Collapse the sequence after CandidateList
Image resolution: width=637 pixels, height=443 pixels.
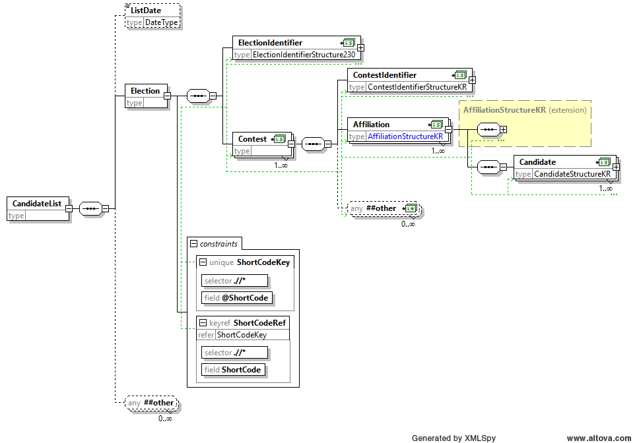click(x=105, y=208)
